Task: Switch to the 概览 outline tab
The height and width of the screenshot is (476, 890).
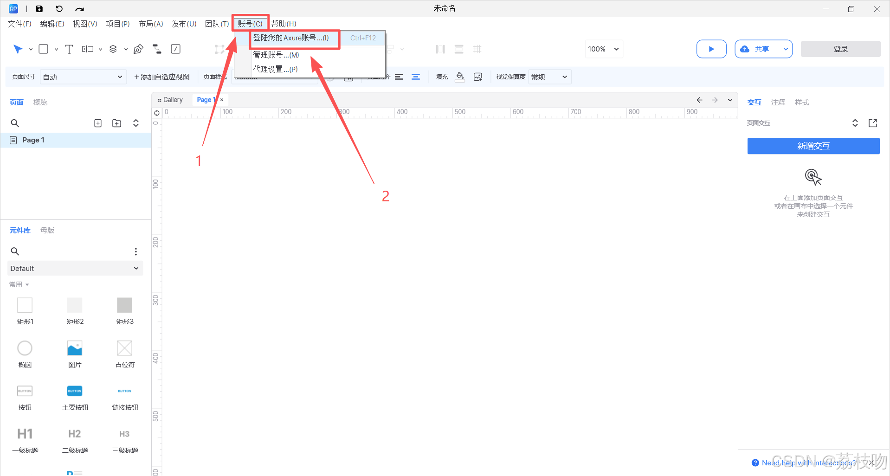Action: 40,102
